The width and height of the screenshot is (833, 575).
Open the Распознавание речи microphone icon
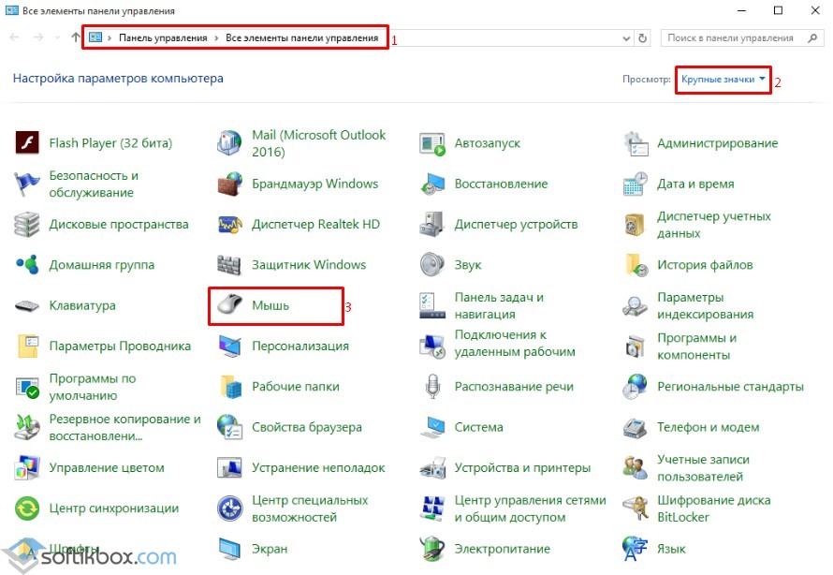432,387
